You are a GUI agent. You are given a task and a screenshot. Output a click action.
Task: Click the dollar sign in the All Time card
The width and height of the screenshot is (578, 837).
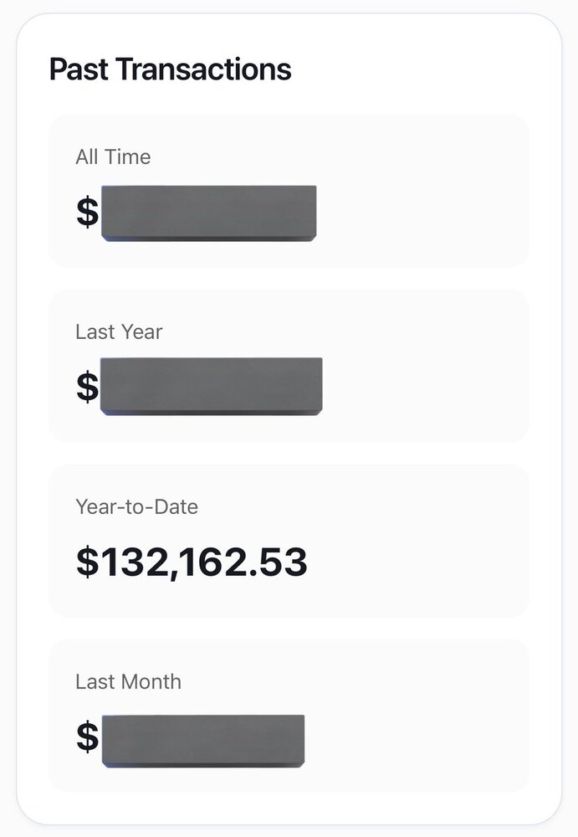pyautogui.click(x=87, y=212)
